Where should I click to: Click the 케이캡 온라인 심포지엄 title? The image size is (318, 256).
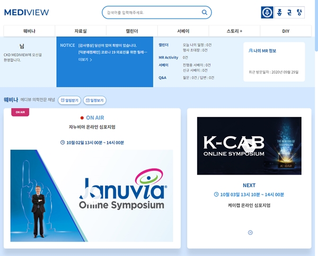[x=249, y=205]
